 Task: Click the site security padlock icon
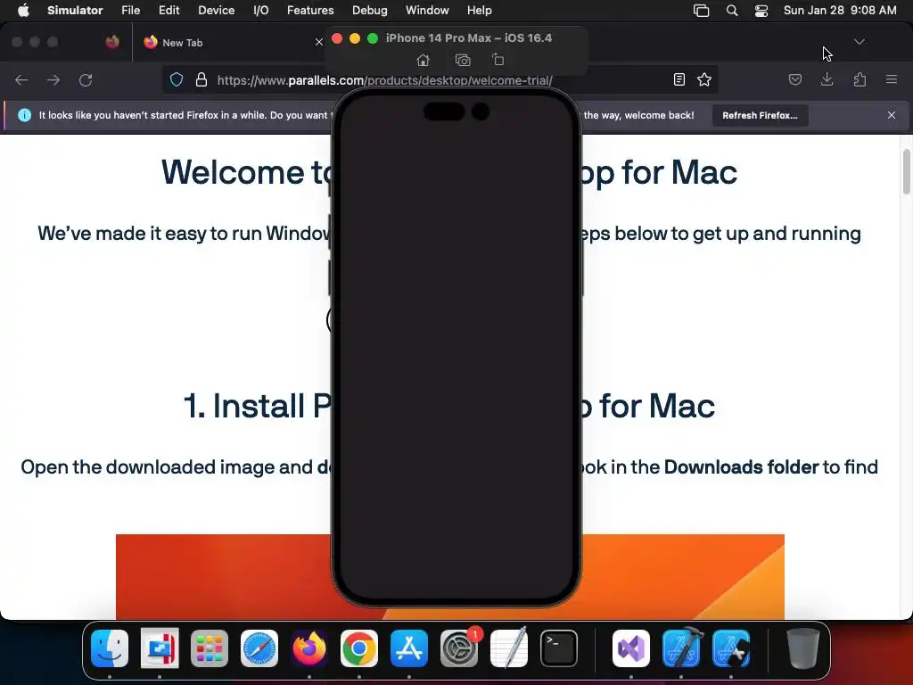pyautogui.click(x=202, y=79)
